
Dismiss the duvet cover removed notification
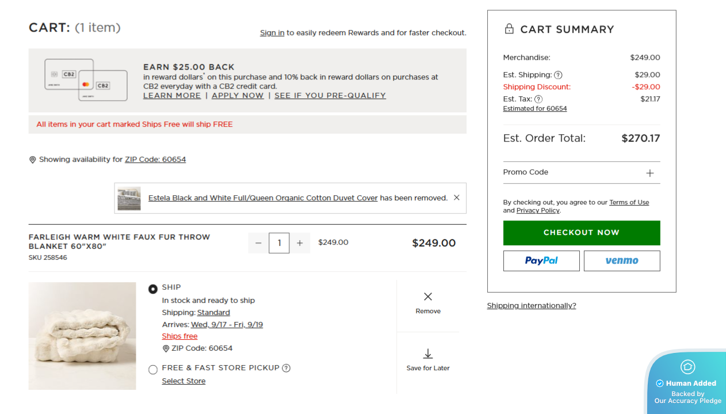456,197
